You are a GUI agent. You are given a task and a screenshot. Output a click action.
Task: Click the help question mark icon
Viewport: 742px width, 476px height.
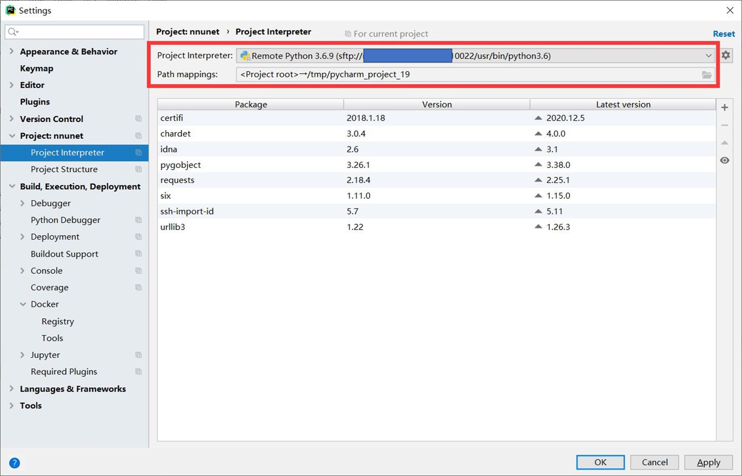pos(14,463)
